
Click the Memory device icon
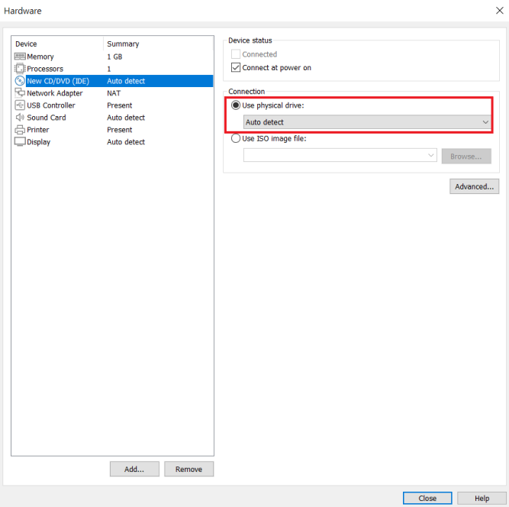click(20, 57)
